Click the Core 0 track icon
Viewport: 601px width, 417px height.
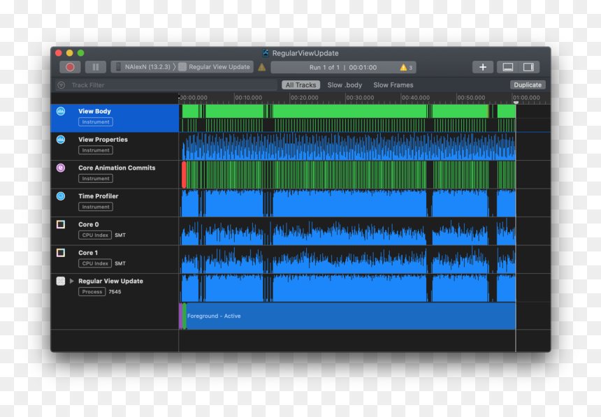coord(61,224)
